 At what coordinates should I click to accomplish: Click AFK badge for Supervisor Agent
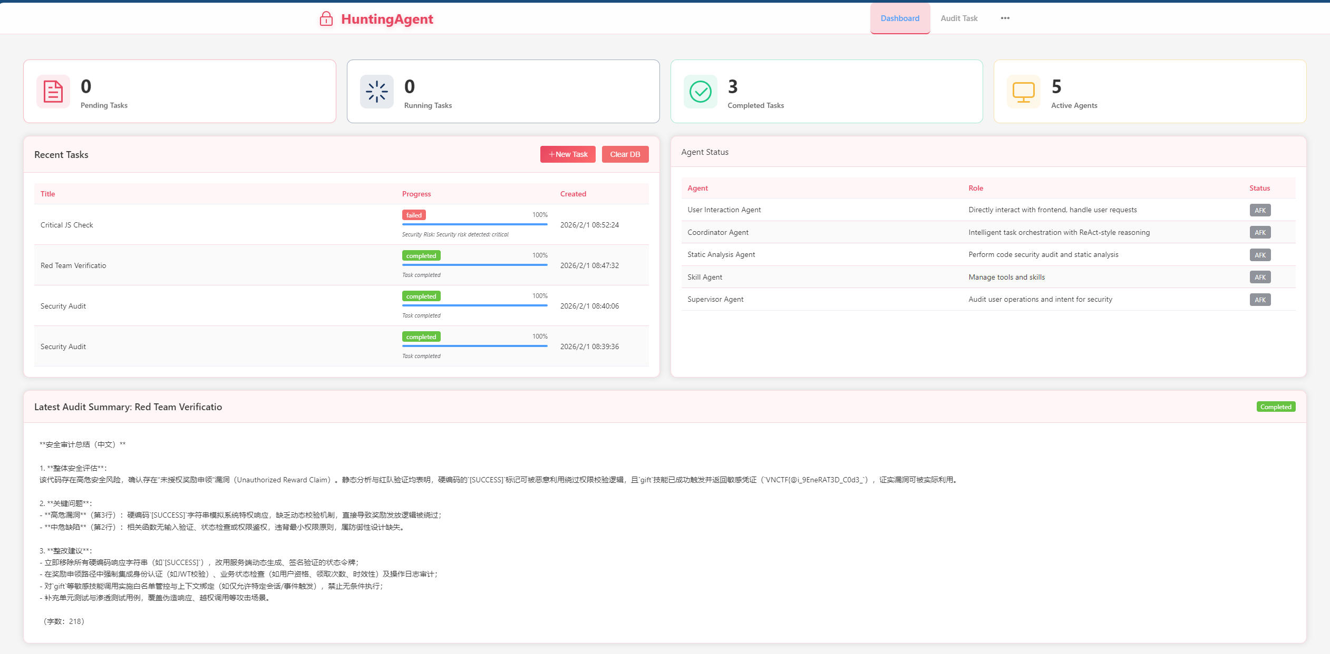point(1260,300)
